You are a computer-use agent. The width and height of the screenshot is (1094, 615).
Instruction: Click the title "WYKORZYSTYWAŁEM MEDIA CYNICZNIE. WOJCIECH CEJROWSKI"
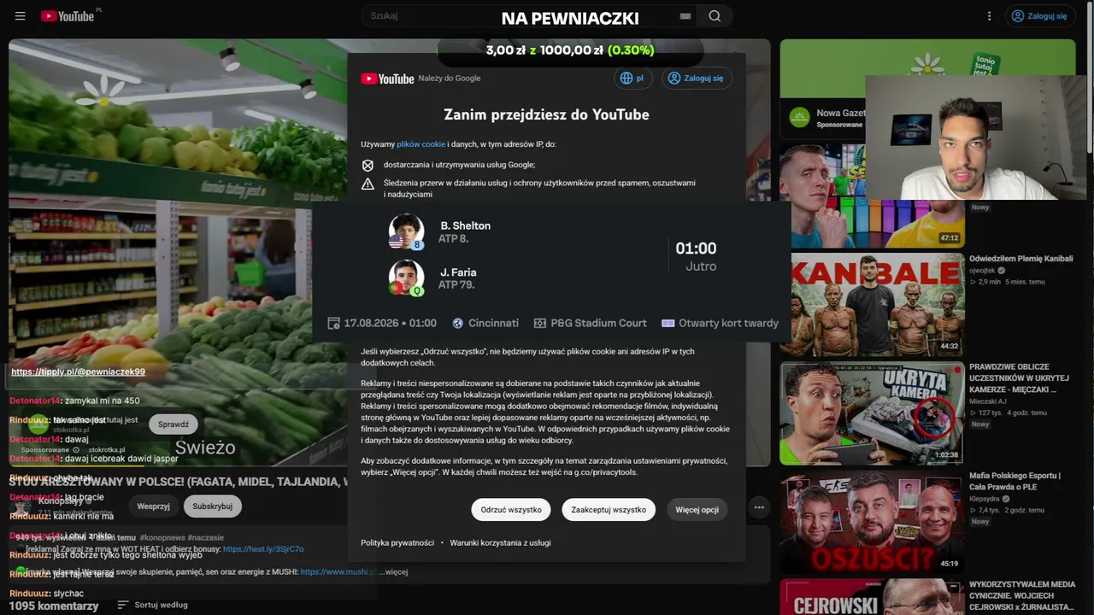[x=1021, y=595]
